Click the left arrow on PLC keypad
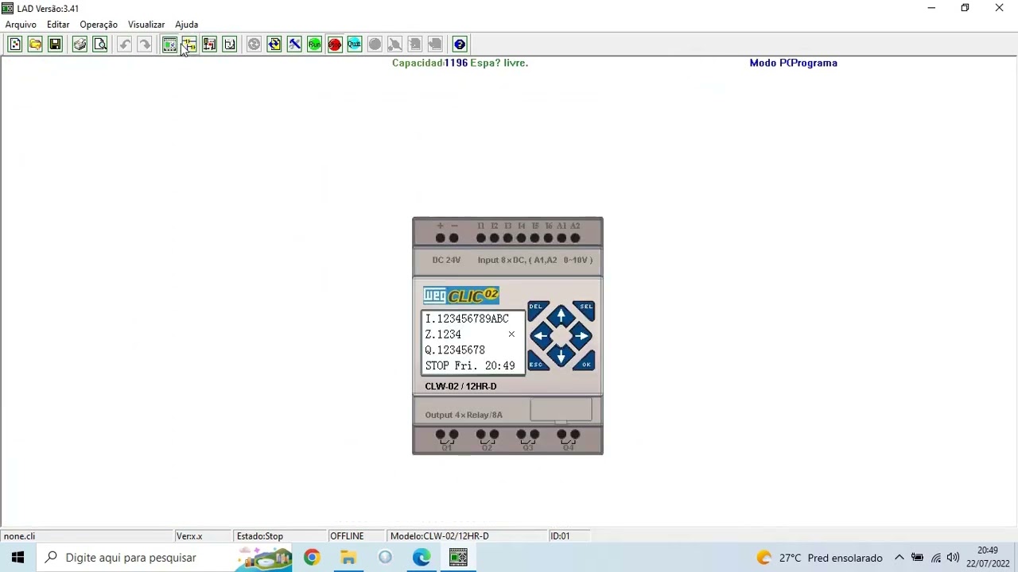Viewport: 1018px width, 572px height. [541, 336]
